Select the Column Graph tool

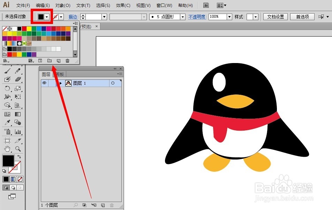[18, 132]
